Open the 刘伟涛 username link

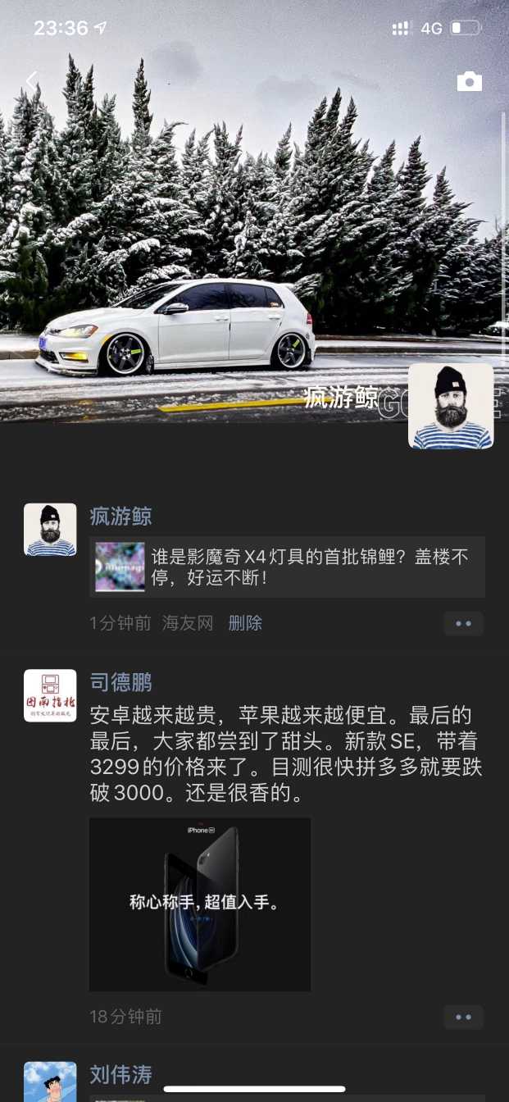tap(120, 1074)
